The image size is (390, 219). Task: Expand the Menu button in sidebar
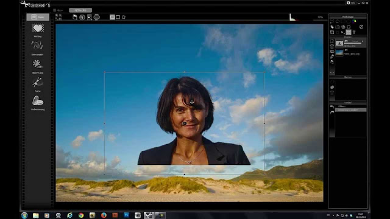[x=38, y=17]
